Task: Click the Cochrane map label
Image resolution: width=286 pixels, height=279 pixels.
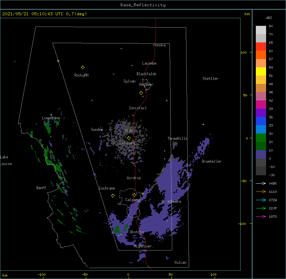Action: [107, 188]
